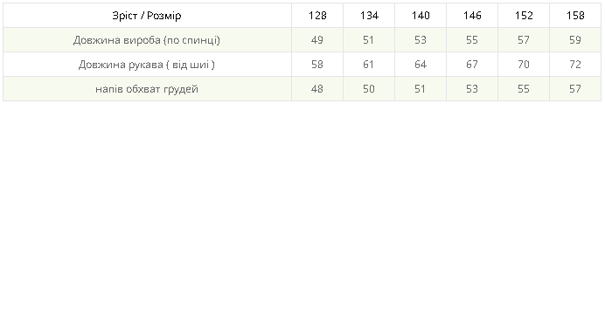Click the 'напів обхват грудей' row label
605x331 pixels.
[147, 89]
